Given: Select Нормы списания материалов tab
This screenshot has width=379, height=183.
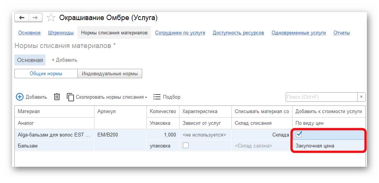Looking at the screenshot, I should coord(114,33).
